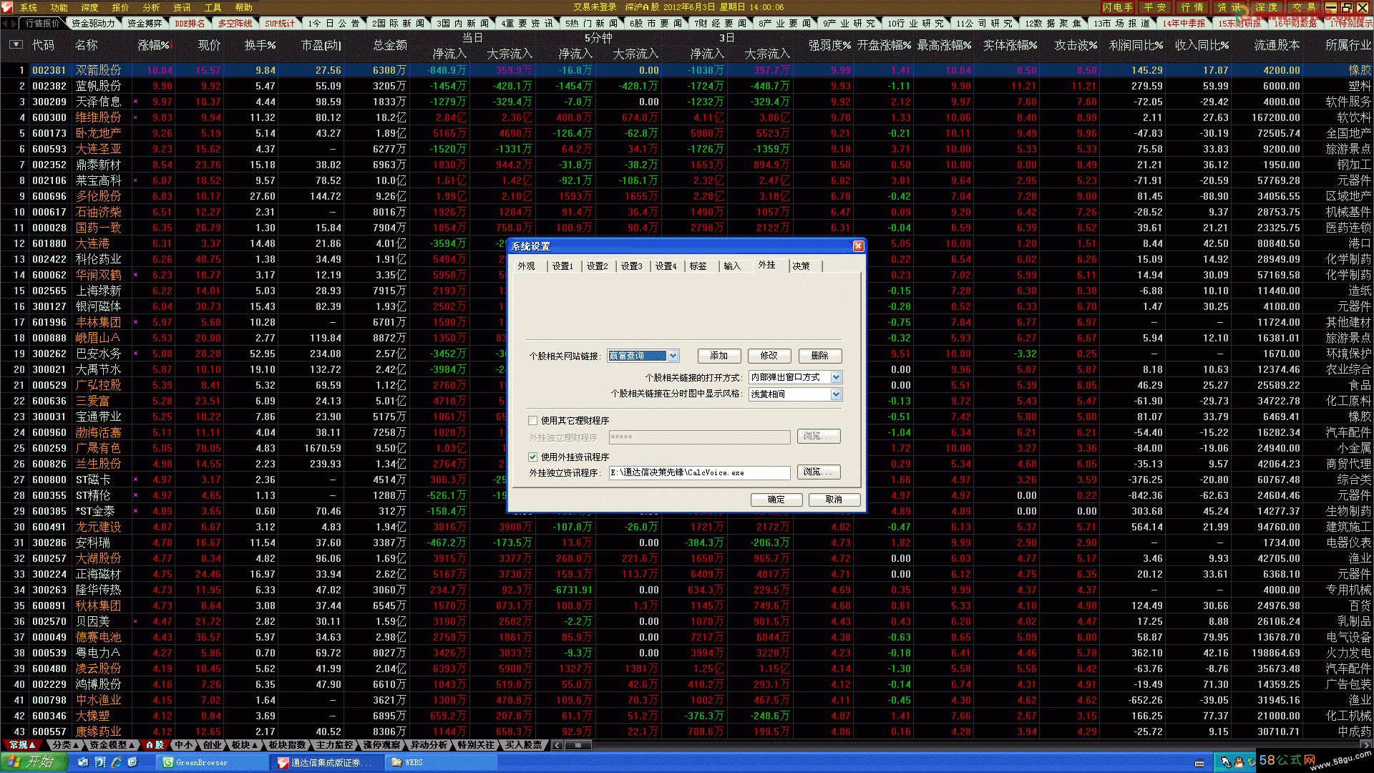Click the fourth quick launch icon on taskbar
The image size is (1374, 773).
tap(134, 762)
